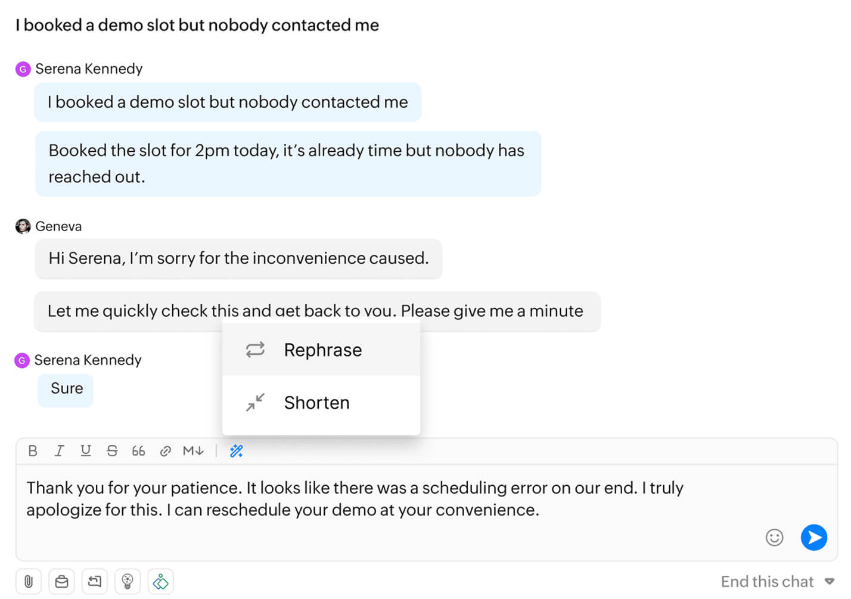Enable Markdown mode with the M↓ icon
Viewport: 851px width, 599px height.
(x=192, y=451)
